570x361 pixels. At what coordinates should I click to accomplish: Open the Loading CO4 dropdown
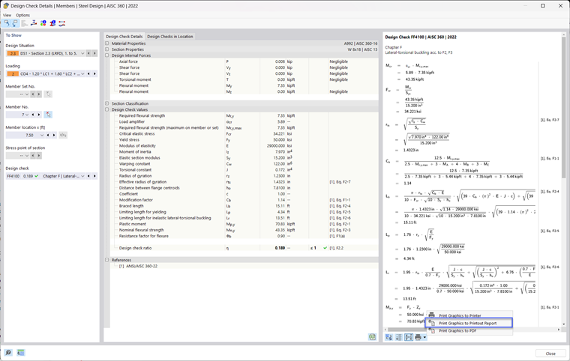(82, 73)
